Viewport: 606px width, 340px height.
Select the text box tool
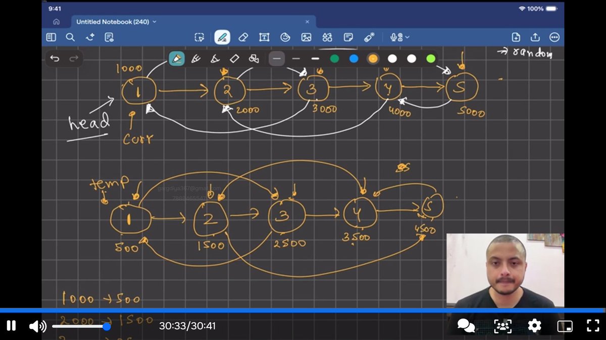tap(264, 37)
